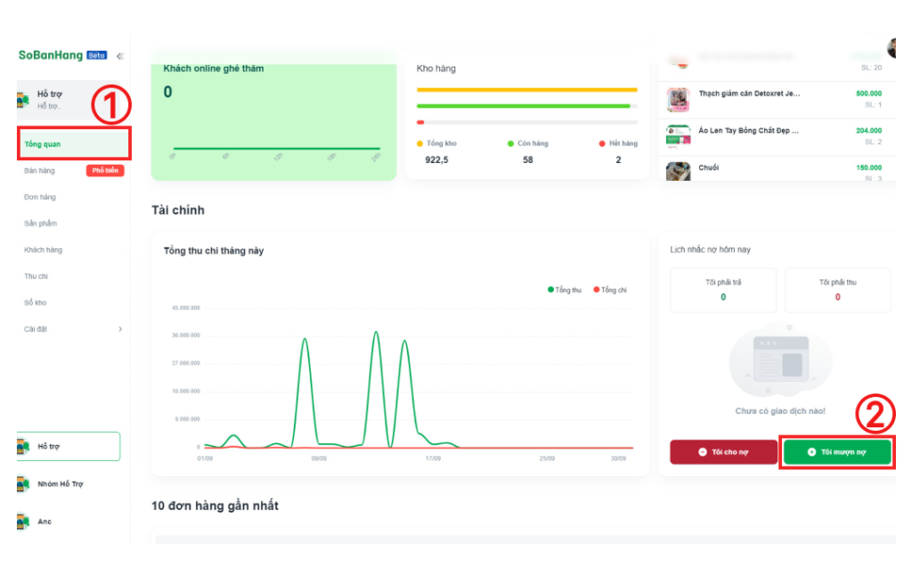Open the Tổng quan menu item
The width and height of the screenshot is (912, 576).
(44, 144)
